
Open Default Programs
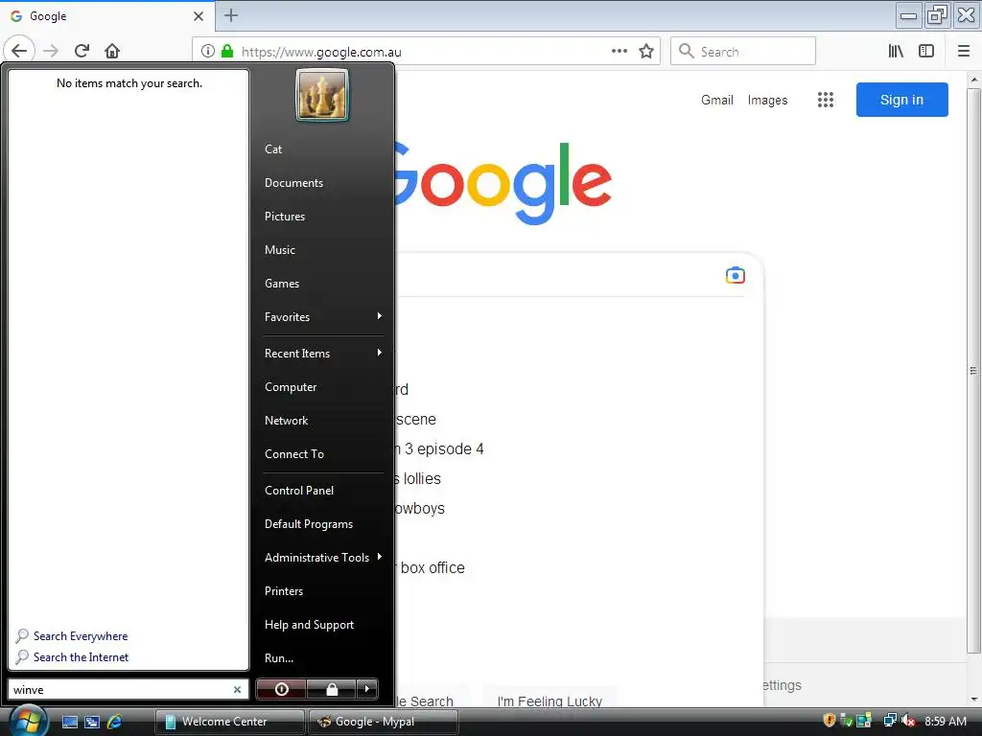[x=308, y=524]
